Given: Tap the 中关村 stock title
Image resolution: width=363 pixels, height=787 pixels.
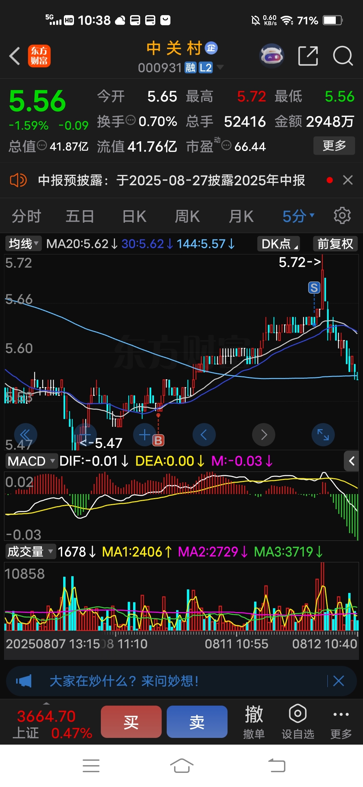Looking at the screenshot, I should click(x=174, y=48).
